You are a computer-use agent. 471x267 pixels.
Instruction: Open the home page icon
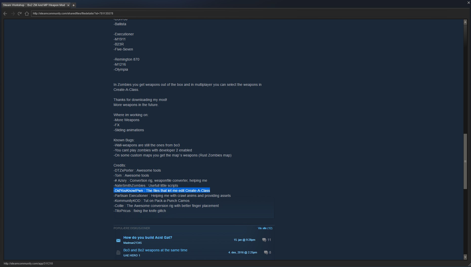[27, 14]
